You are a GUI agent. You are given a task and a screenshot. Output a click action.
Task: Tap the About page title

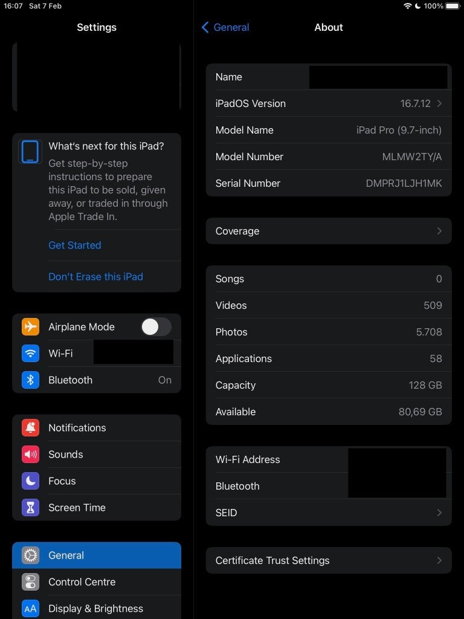(329, 27)
